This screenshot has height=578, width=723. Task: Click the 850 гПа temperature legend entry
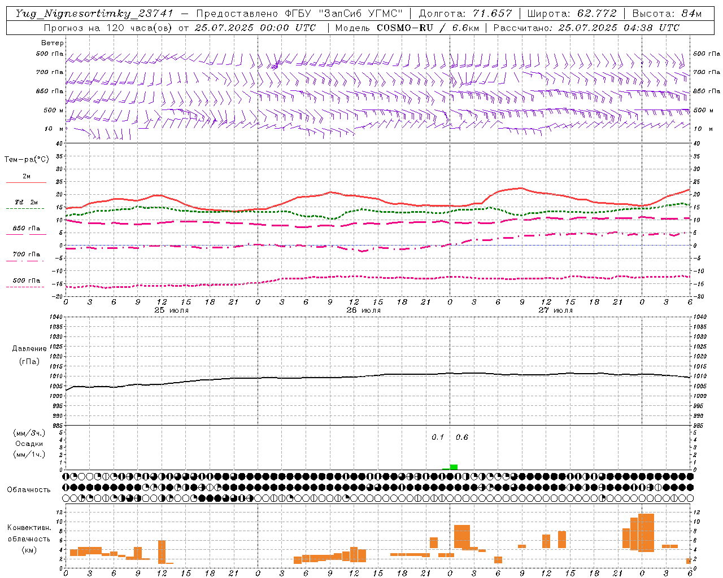[27, 229]
